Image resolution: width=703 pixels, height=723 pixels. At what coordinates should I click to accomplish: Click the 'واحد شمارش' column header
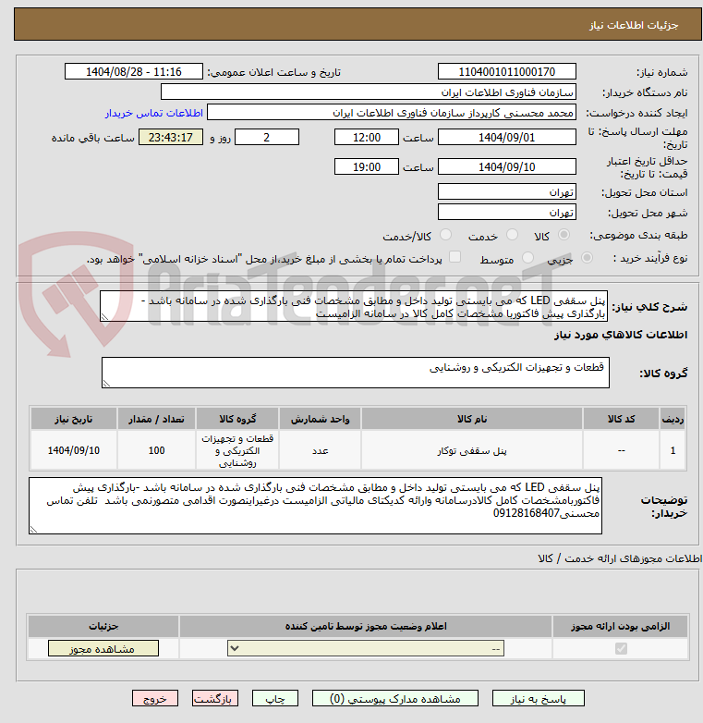(321, 419)
